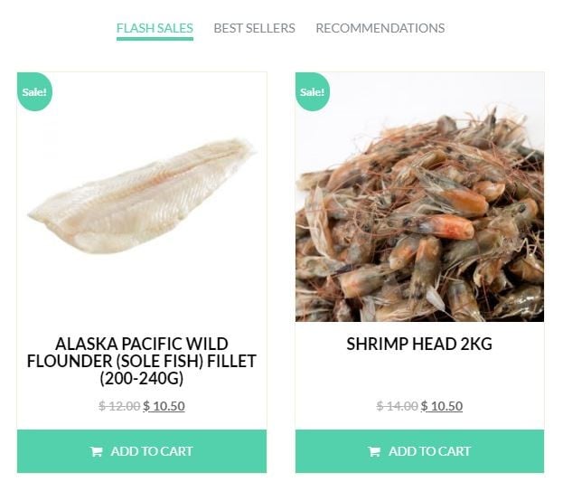The width and height of the screenshot is (563, 482).
Task: Click the ADD TO CART text under the shrimp
Action: (429, 451)
